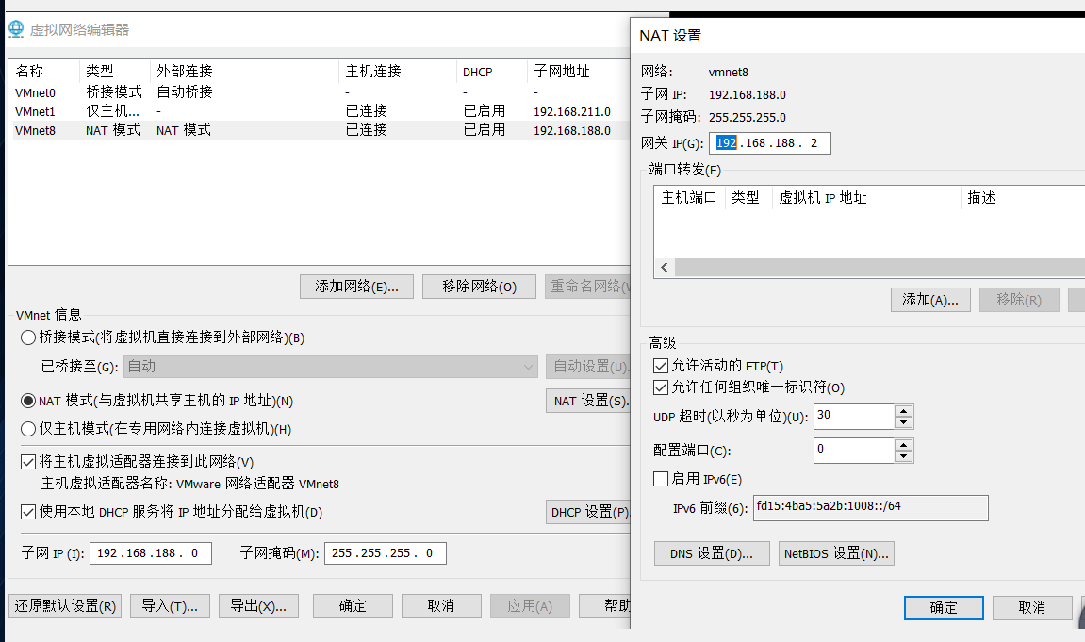1085x642 pixels.
Task: Click the 外部连接 column header
Action: click(244, 72)
